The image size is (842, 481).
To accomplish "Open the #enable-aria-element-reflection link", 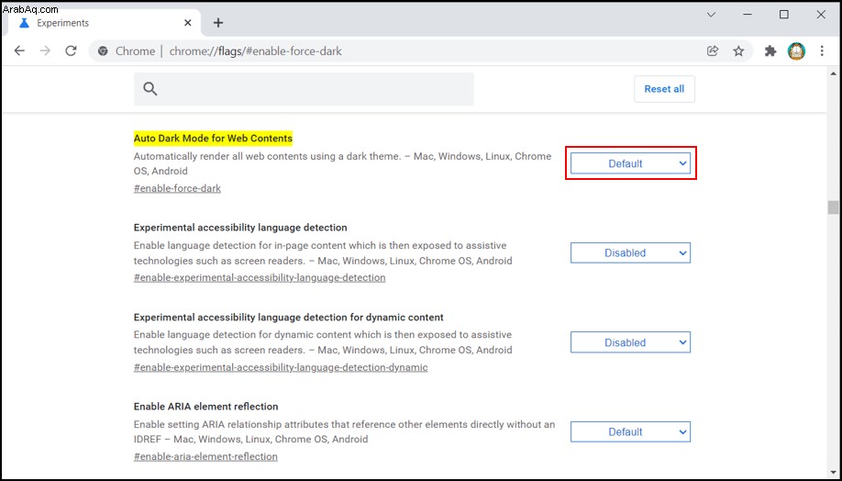I will pos(205,457).
